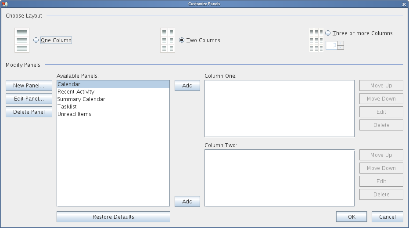The image size is (409, 228).
Task: Cancel the Customize Panels dialog
Action: point(387,217)
